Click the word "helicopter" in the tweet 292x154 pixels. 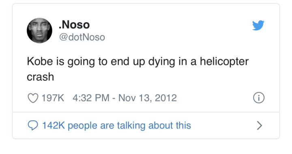tap(224, 62)
